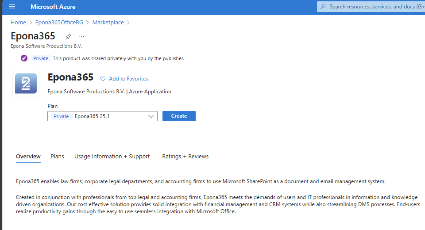This screenshot has height=230, width=425.
Task: Click the large Epona365 page heading
Action: coord(33,36)
